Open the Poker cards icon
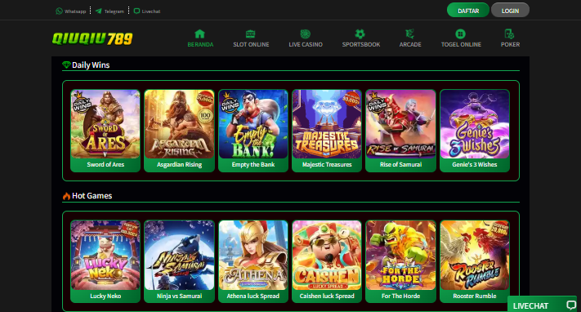Image resolution: width=581 pixels, height=312 pixels. tap(509, 34)
